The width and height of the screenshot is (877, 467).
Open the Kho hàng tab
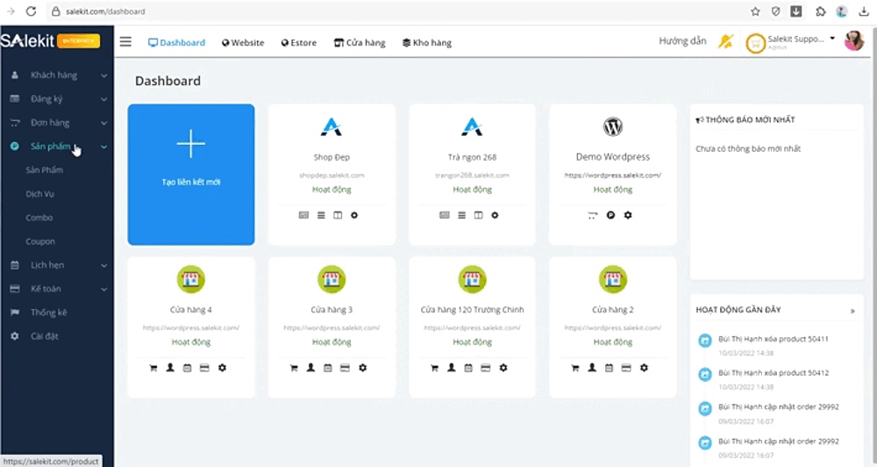pyautogui.click(x=426, y=42)
